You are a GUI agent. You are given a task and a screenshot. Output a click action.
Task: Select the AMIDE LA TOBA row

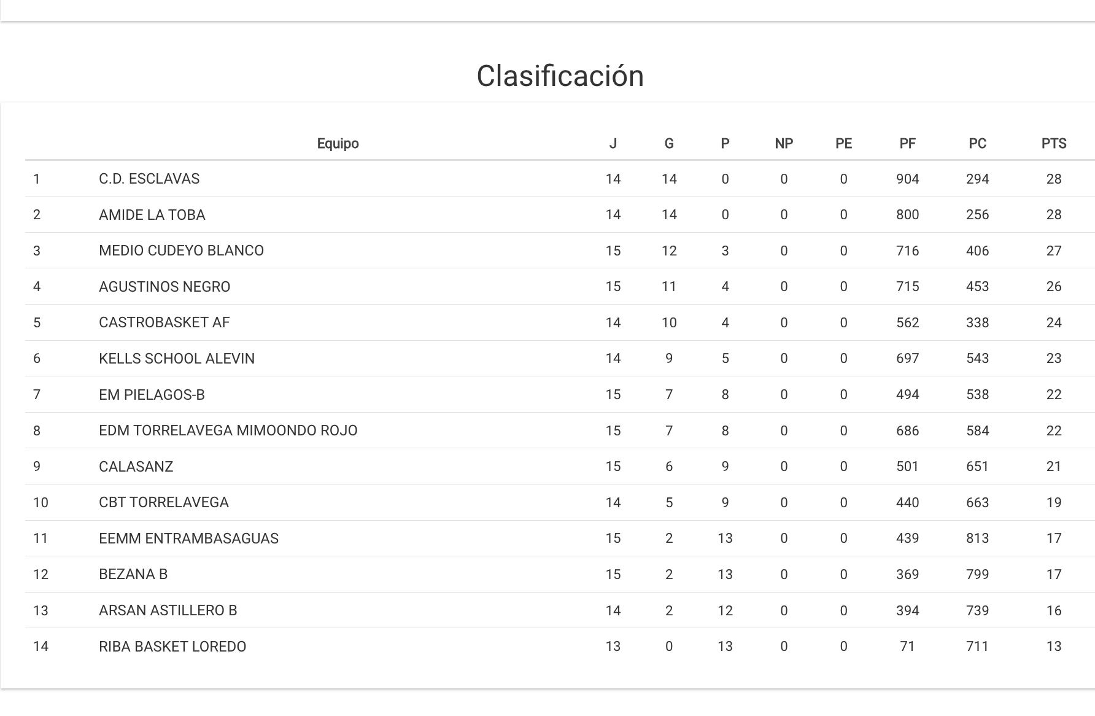coord(152,215)
